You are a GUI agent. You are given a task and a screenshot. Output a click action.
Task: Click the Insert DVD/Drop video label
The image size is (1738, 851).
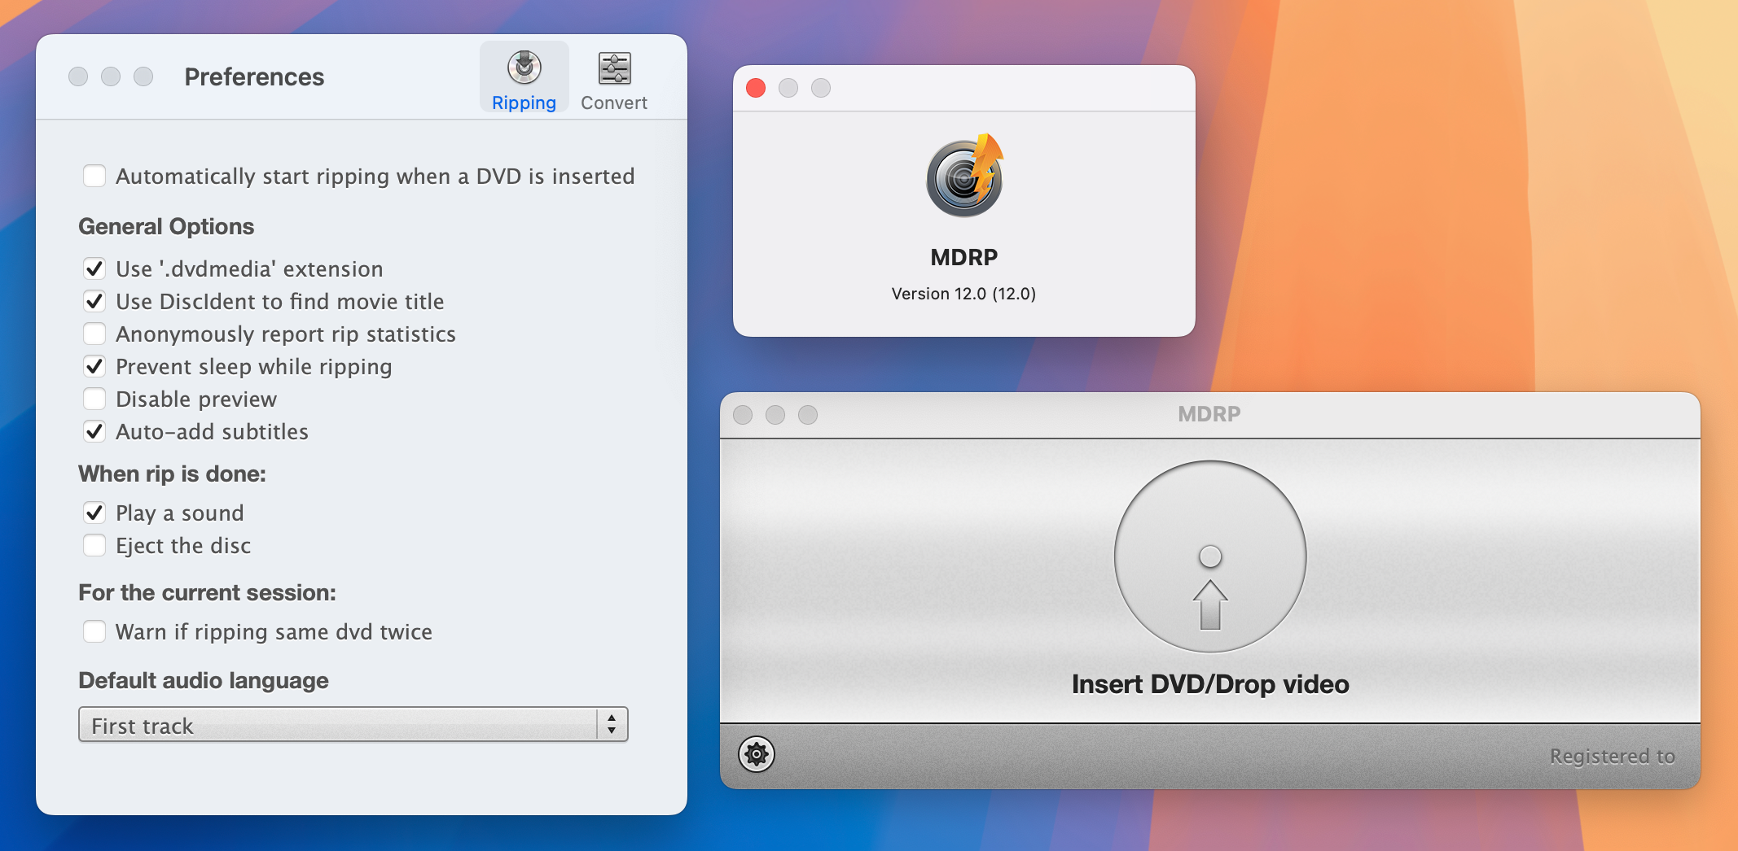coord(1210,684)
